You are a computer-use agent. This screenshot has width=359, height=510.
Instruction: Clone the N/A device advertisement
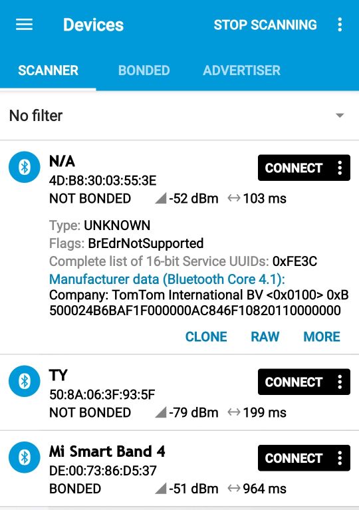pos(206,336)
